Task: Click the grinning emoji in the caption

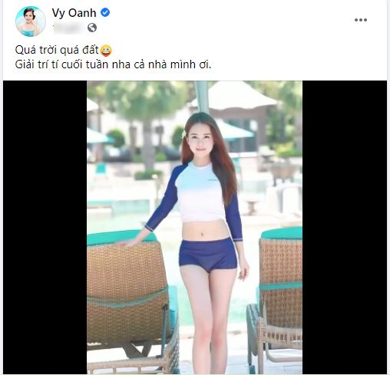Action: pos(106,51)
